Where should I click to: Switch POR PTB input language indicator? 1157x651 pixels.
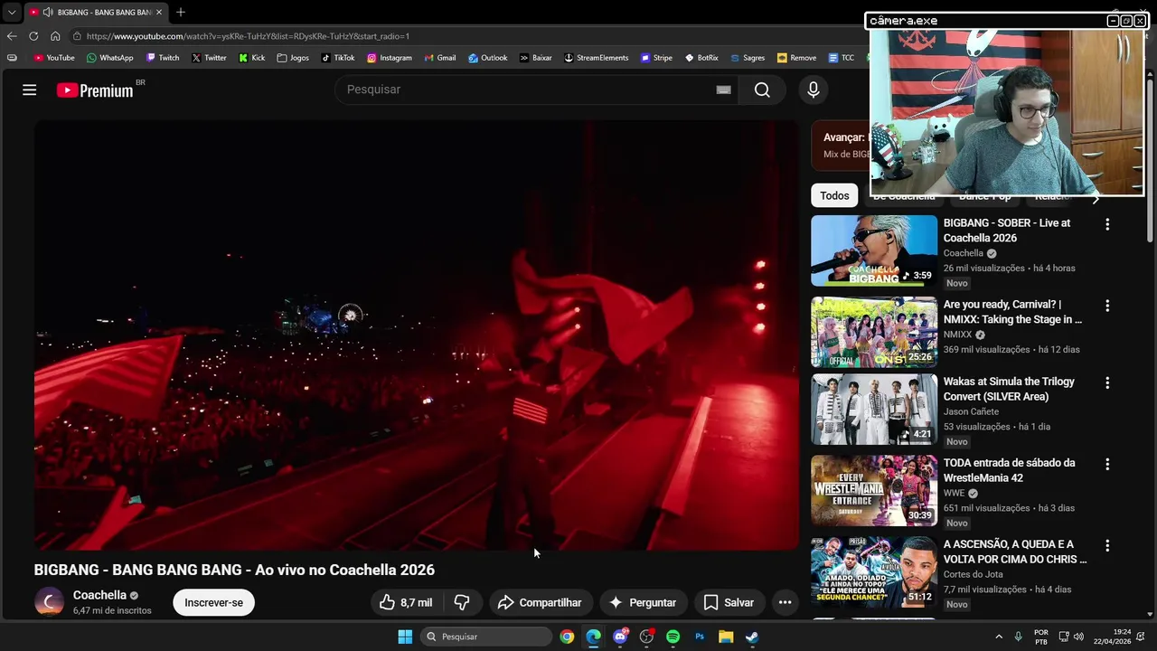click(x=1041, y=637)
